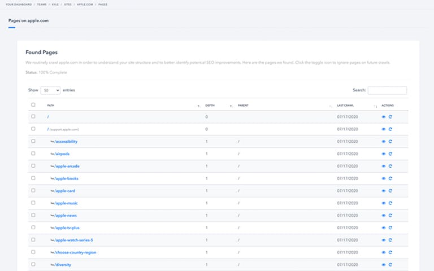Image resolution: width=434 pixels, height=271 pixels.
Task: Click the 100% Complete status text
Action: pos(53,72)
